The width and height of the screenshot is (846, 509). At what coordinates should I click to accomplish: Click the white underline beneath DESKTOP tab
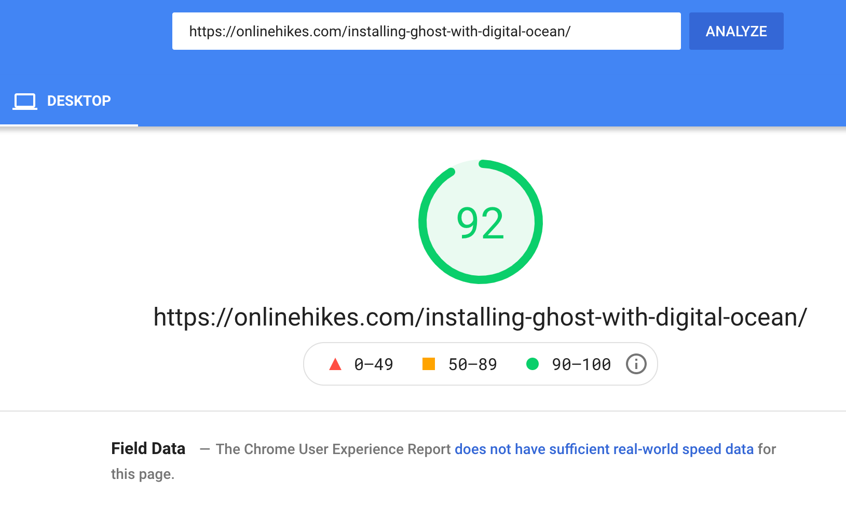pos(69,125)
